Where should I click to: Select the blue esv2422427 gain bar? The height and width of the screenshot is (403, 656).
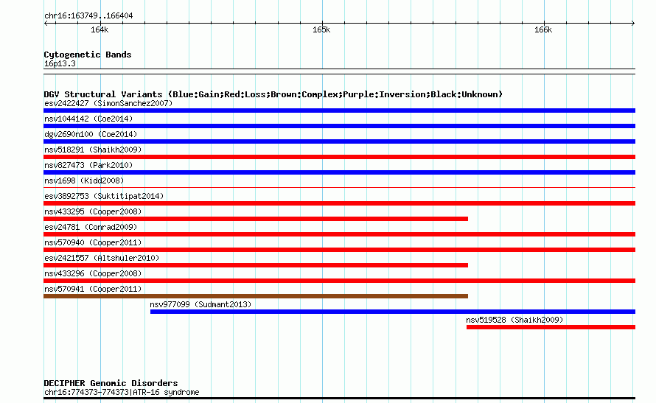(339, 111)
